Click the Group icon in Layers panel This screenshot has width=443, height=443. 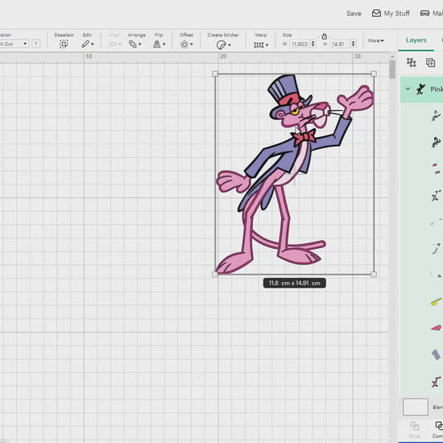tap(411, 63)
